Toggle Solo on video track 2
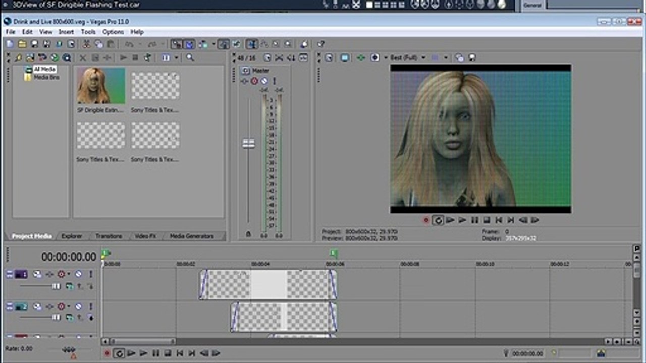646x363 pixels. 91,306
